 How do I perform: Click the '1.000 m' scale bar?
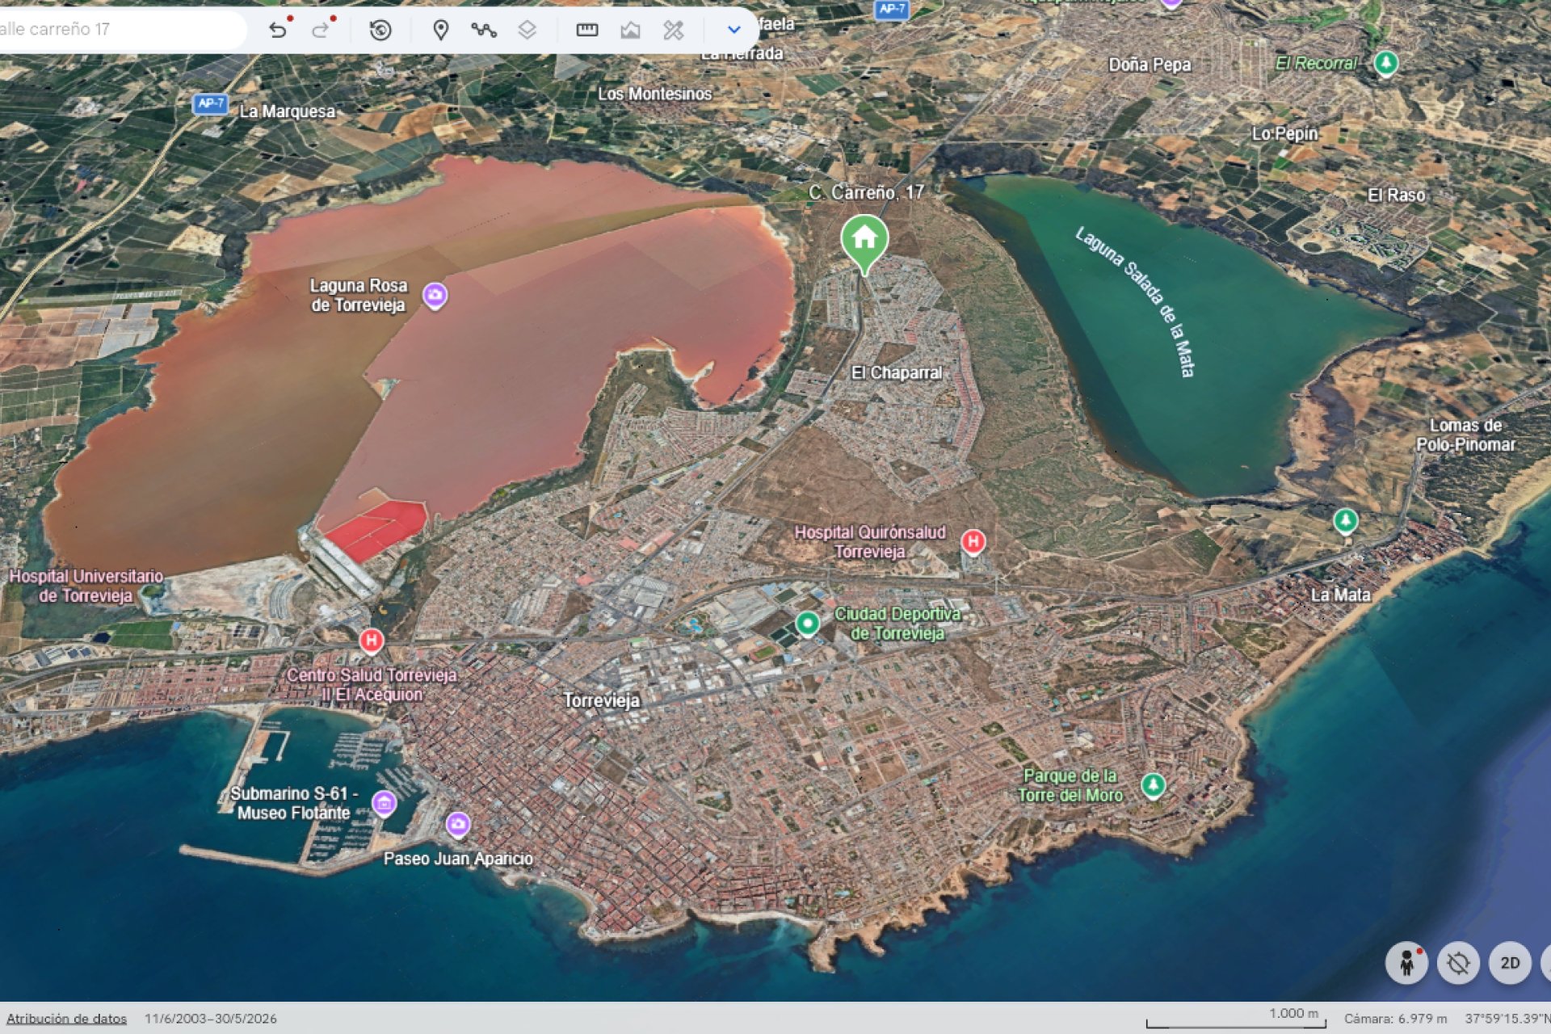(x=1236, y=1018)
